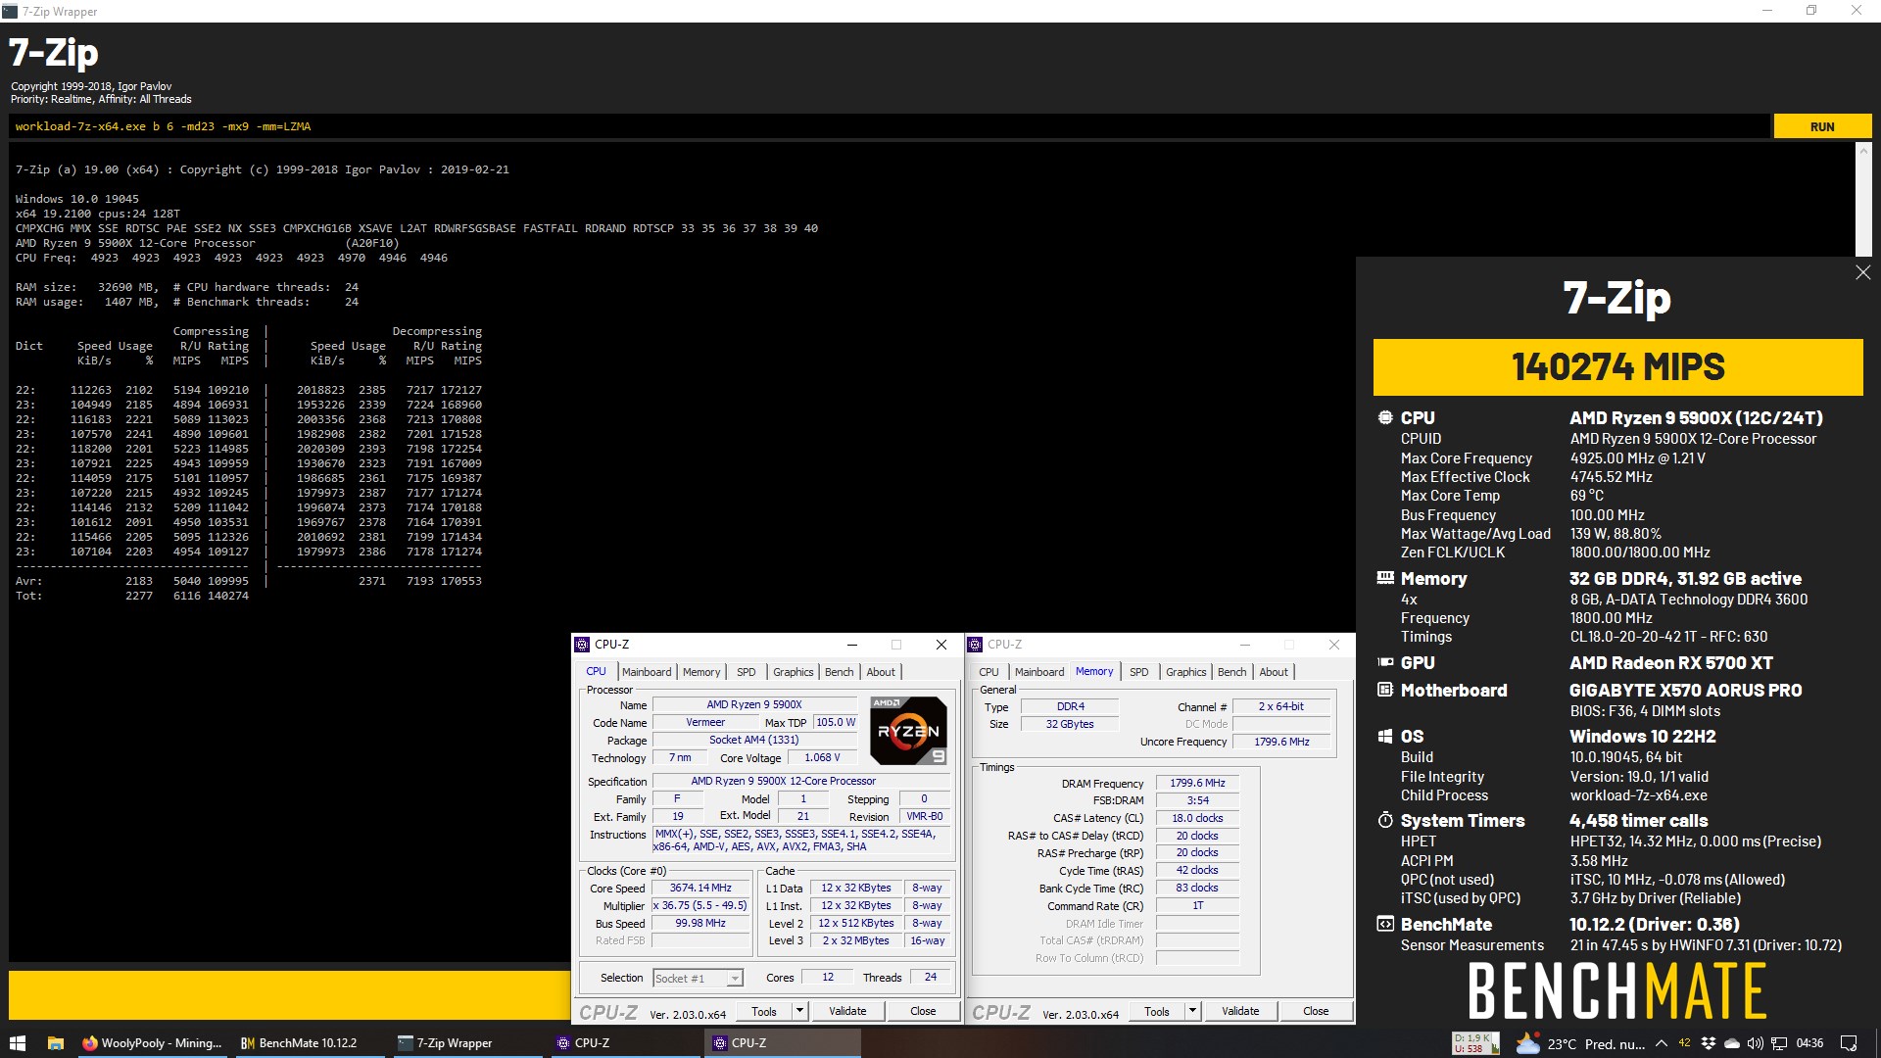The width and height of the screenshot is (1881, 1058).
Task: Click Tools button in right CPU-Z window
Action: [x=1157, y=1012]
